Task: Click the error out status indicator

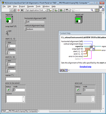Action: pyautogui.click(x=78, y=90)
